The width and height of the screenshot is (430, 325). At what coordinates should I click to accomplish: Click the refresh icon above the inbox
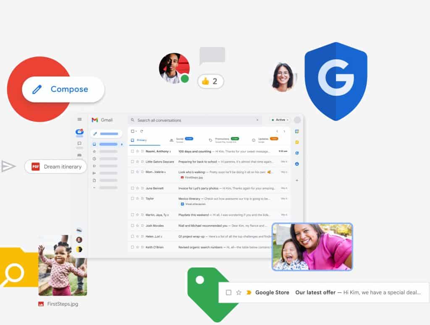tap(142, 131)
